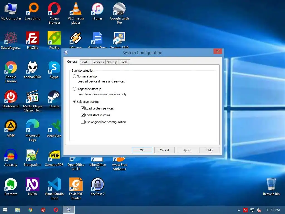Open Help for System Configuration
Screen dimensions: 285x214
click(x=210, y=150)
